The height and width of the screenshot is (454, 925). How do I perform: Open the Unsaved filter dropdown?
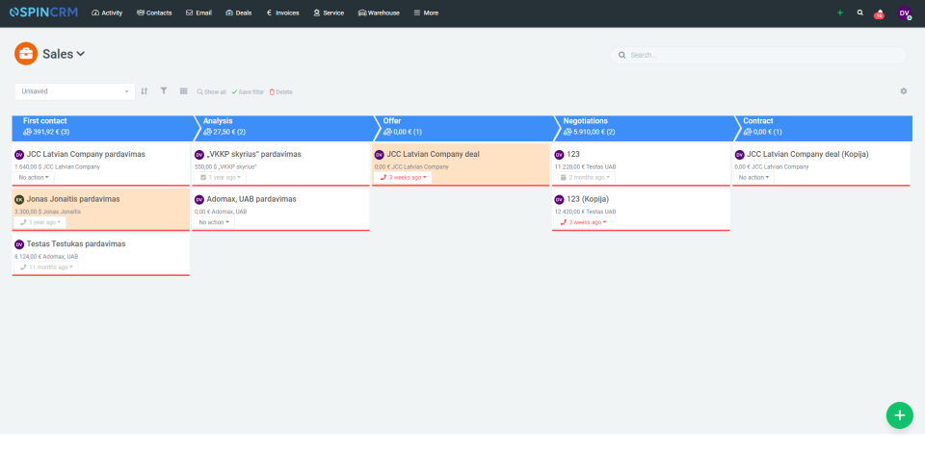[75, 91]
